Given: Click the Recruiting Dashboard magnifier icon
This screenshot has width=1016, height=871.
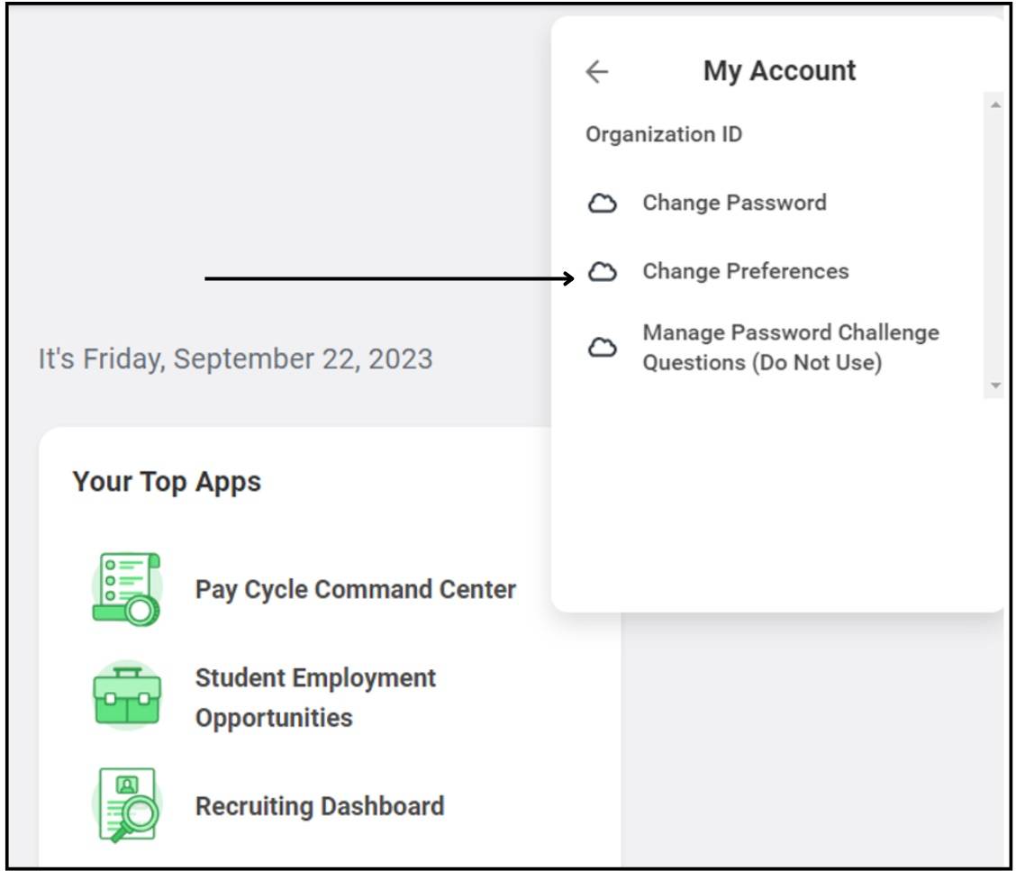Looking at the screenshot, I should click(x=127, y=804).
